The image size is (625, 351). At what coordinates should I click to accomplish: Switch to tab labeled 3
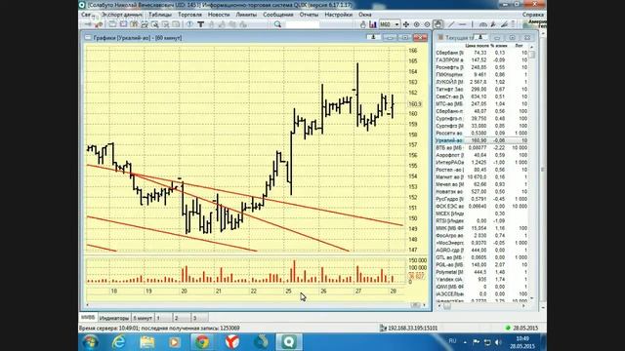tap(199, 318)
